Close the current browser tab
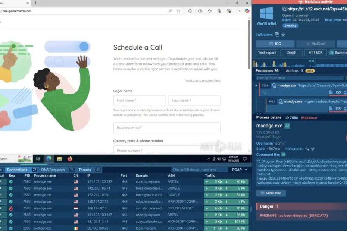Screen dimensions: 347x231 28,3
